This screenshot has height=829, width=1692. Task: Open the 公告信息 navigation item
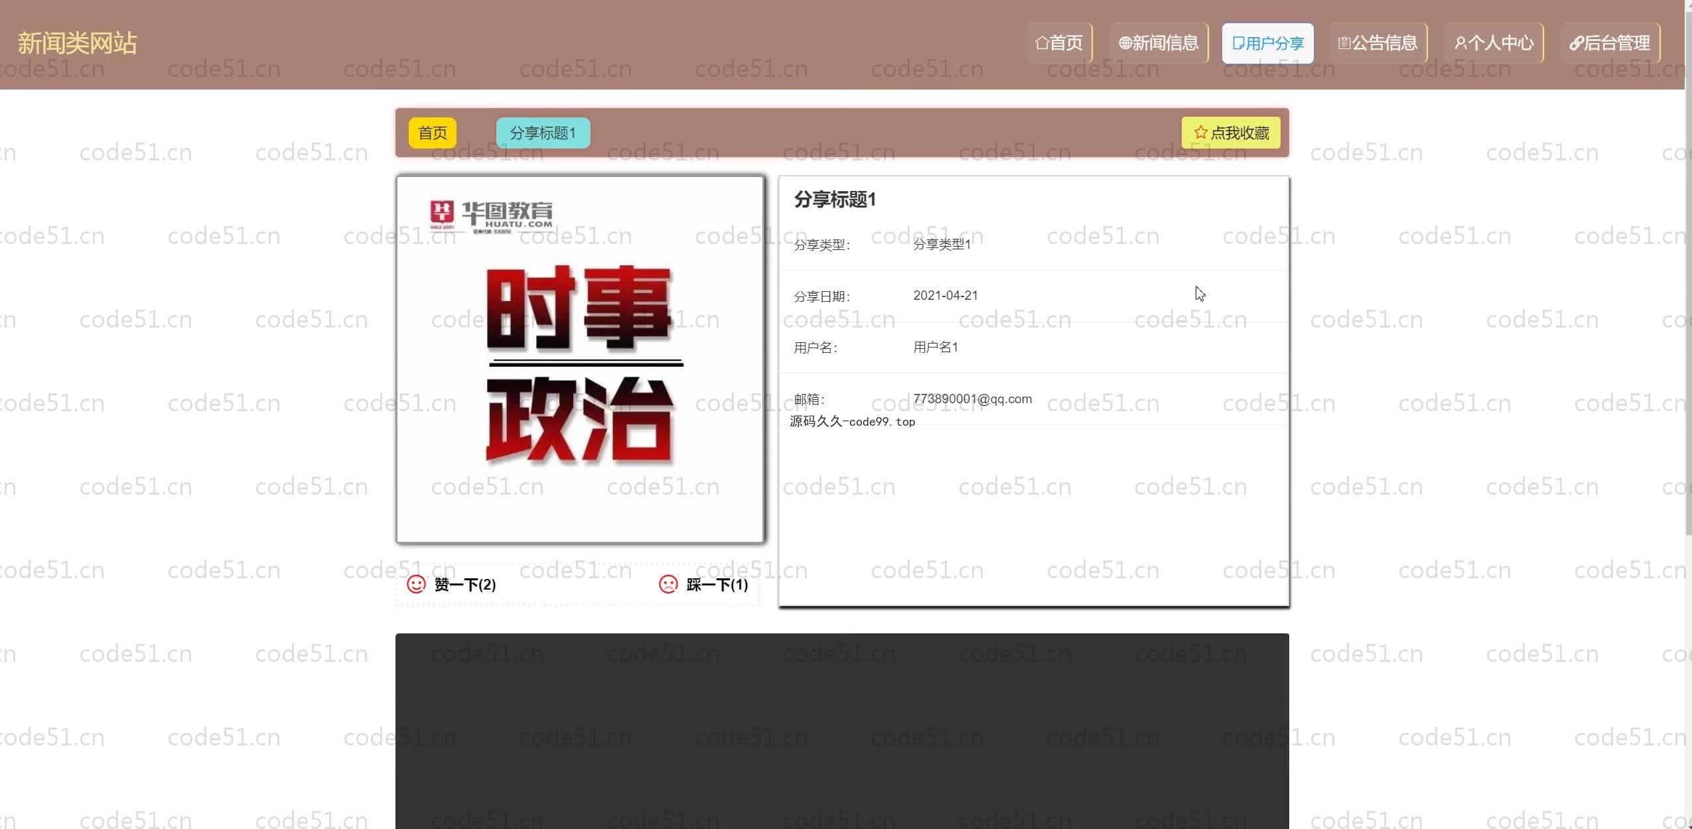(x=1377, y=43)
